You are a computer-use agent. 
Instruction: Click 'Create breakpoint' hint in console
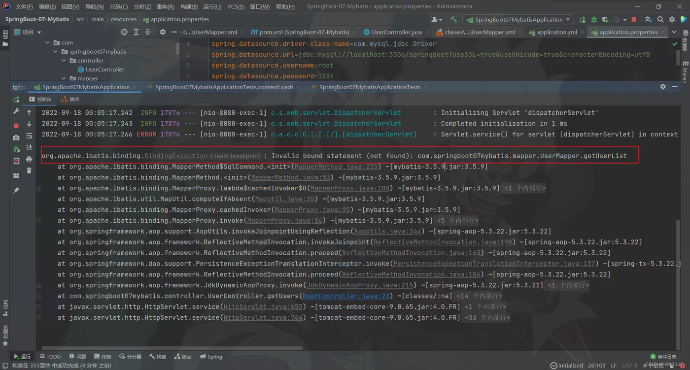[235, 156]
